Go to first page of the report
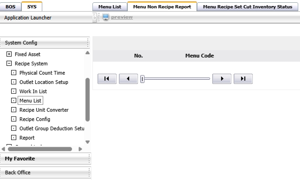This screenshot has height=180, width=300. point(107,79)
